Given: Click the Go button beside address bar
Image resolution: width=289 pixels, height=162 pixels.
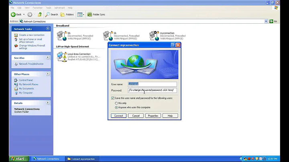Looking at the screenshot, I should click(x=273, y=21).
